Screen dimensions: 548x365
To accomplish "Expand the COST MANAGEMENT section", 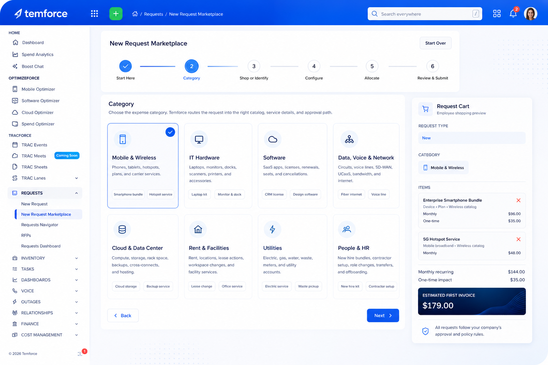I will [76, 335].
